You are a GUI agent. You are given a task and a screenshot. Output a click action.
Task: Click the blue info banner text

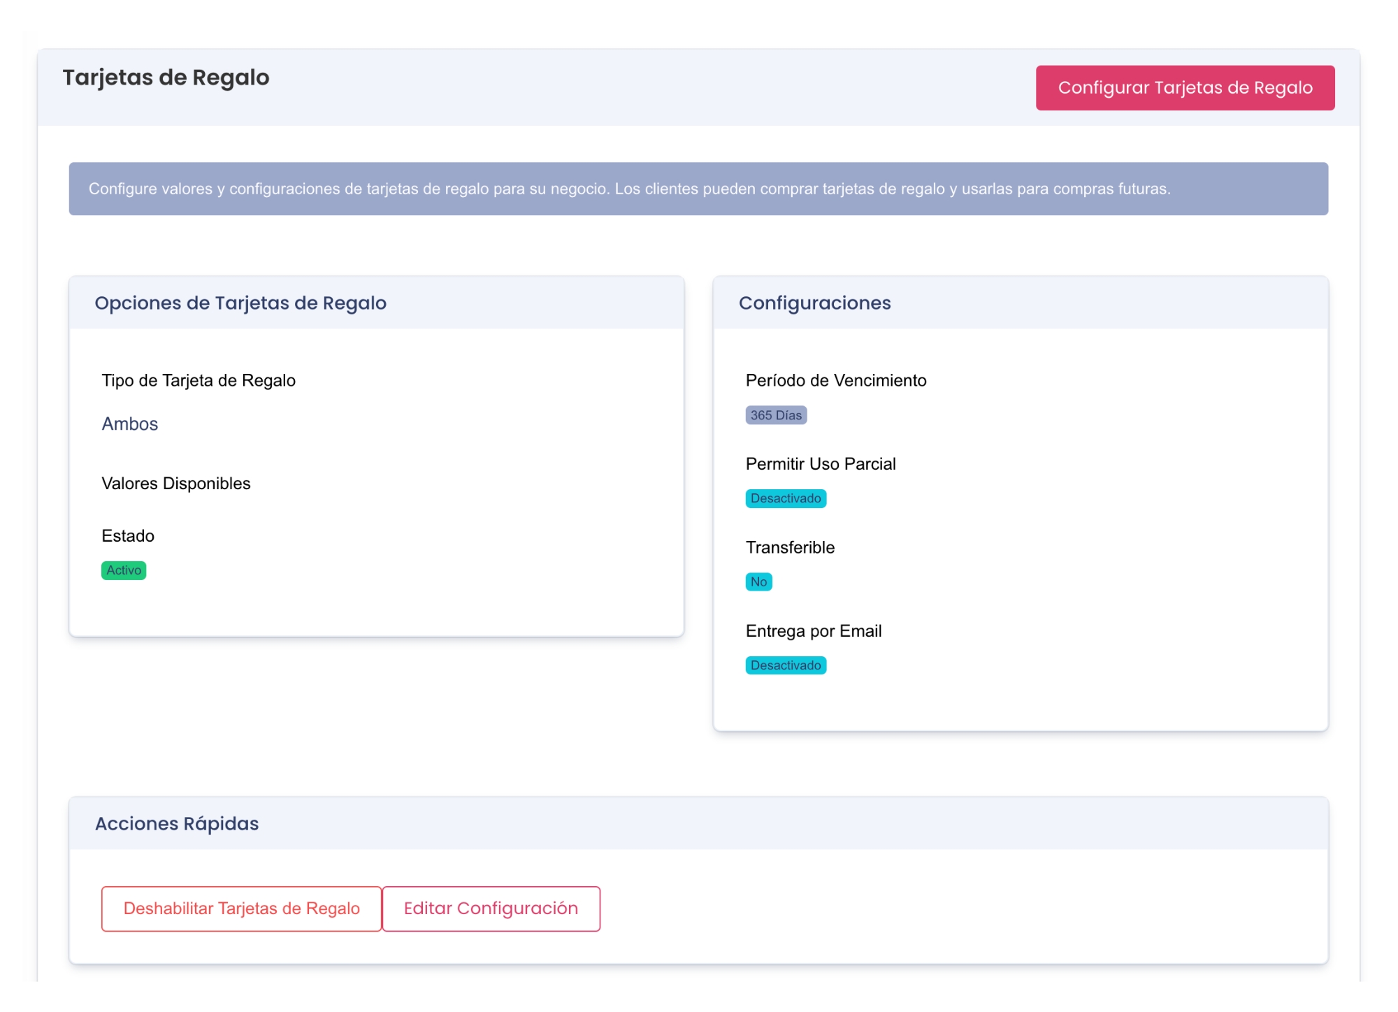[629, 189]
